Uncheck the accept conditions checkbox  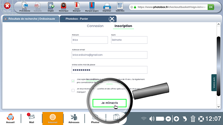[73, 81]
